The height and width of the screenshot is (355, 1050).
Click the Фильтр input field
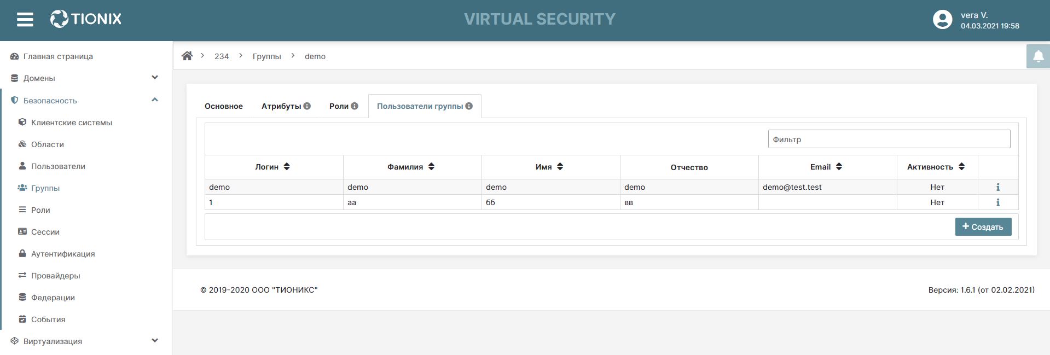pyautogui.click(x=889, y=139)
